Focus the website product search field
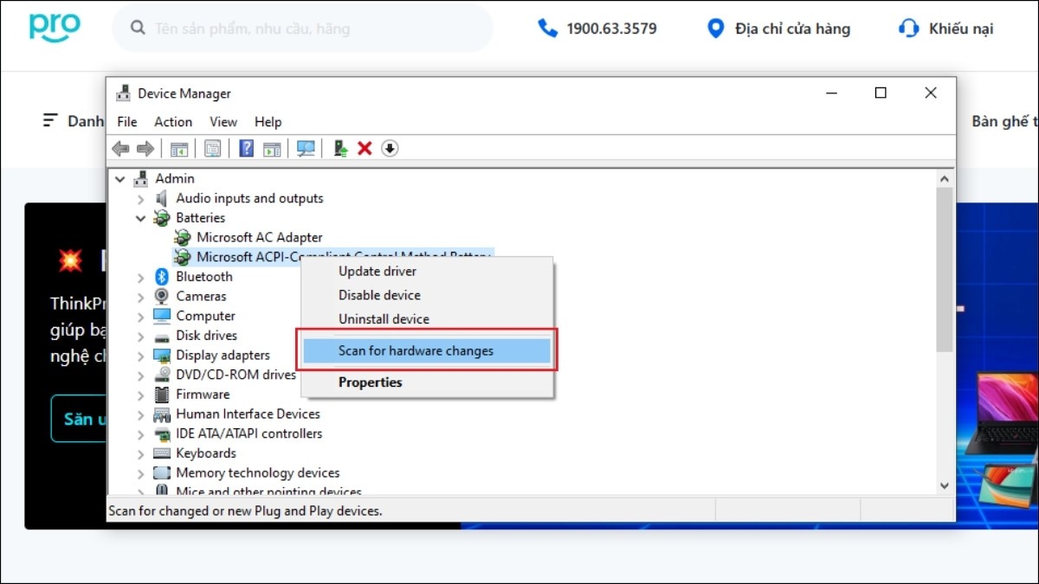The width and height of the screenshot is (1039, 584). click(302, 29)
